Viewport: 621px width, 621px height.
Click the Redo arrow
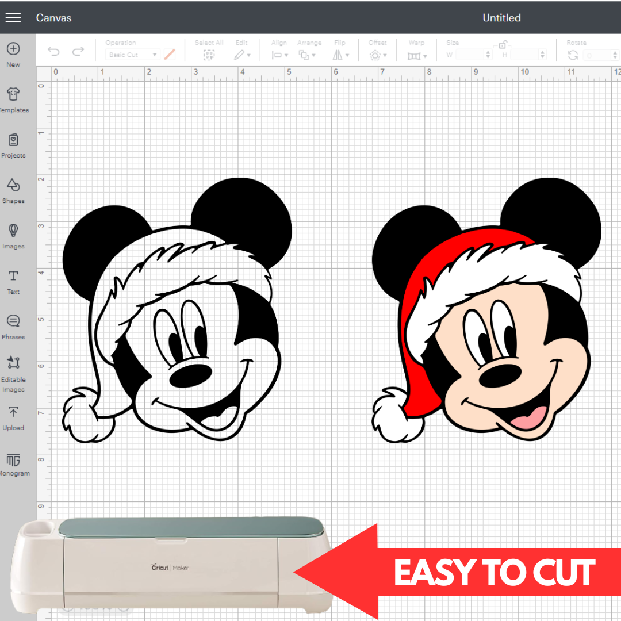click(x=78, y=51)
